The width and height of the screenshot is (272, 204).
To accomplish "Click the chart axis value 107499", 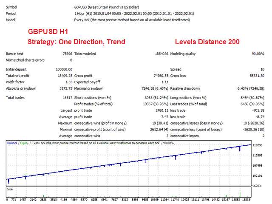I will click(x=258, y=166).
